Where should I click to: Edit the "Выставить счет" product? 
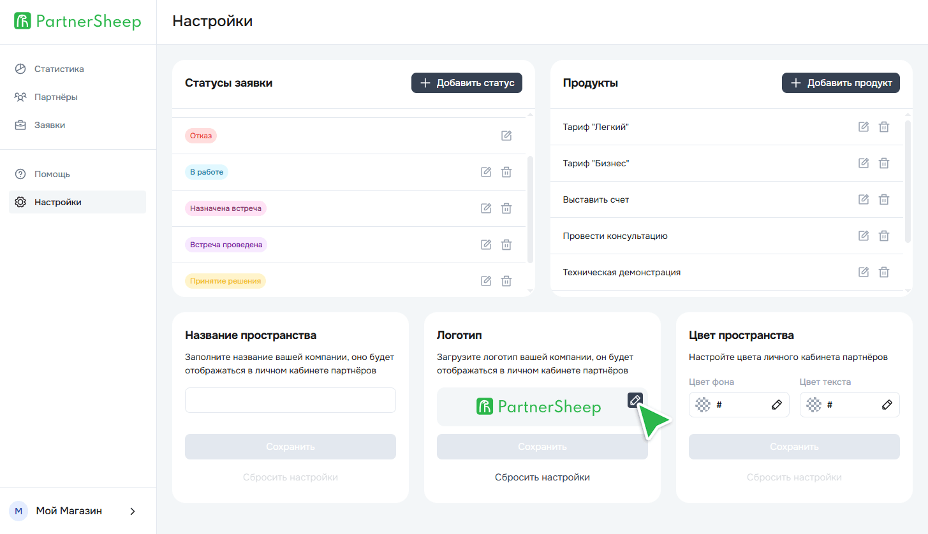pyautogui.click(x=864, y=199)
